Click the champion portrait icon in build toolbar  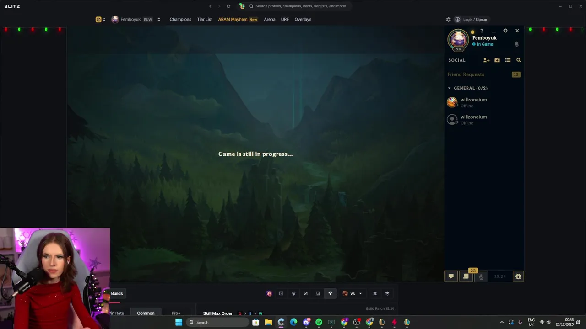click(x=269, y=293)
